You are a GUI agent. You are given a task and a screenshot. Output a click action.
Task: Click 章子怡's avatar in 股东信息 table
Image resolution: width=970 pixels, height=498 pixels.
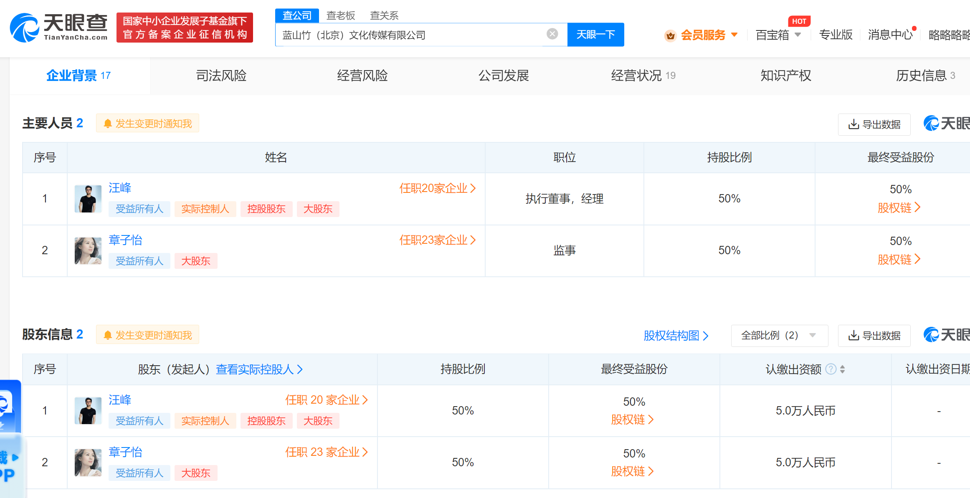(x=88, y=463)
